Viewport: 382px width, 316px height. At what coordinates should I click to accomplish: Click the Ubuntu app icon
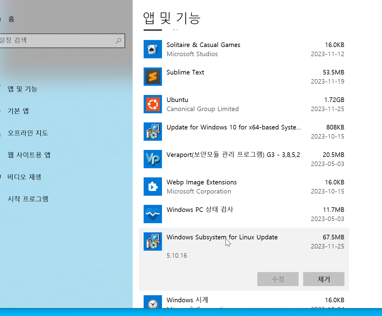click(x=153, y=104)
